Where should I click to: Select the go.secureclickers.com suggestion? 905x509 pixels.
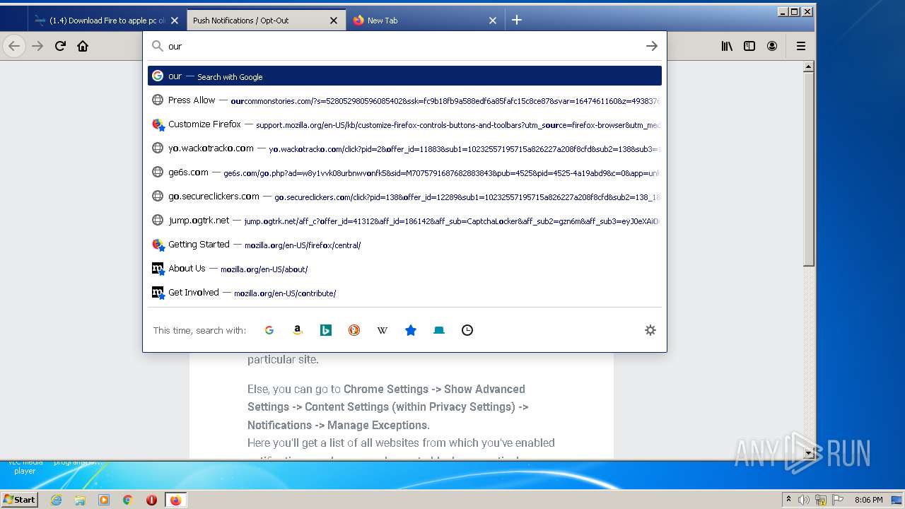click(404, 196)
